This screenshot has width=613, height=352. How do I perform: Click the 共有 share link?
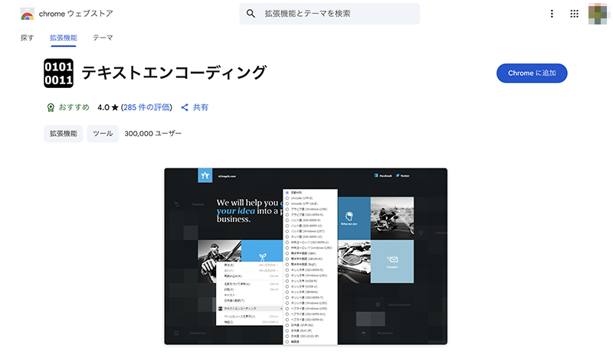(201, 107)
